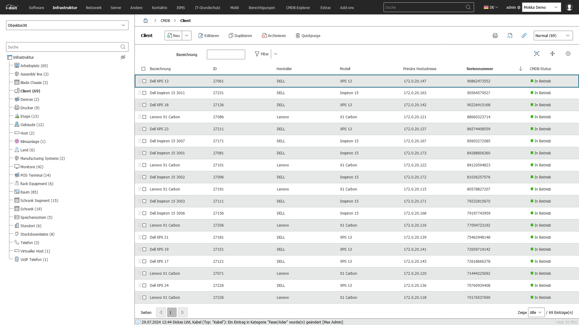Click the Duplizieren button
The width and height of the screenshot is (579, 325).
tap(240, 36)
